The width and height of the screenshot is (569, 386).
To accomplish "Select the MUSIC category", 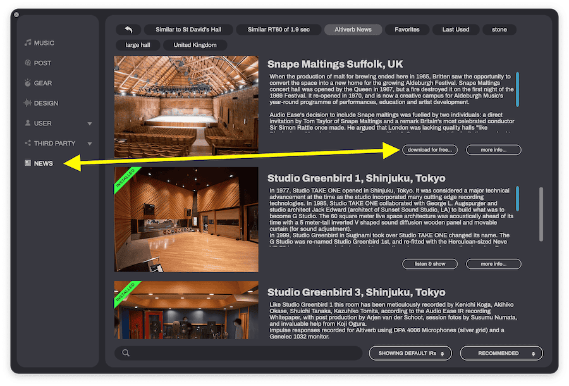I will 44,43.
